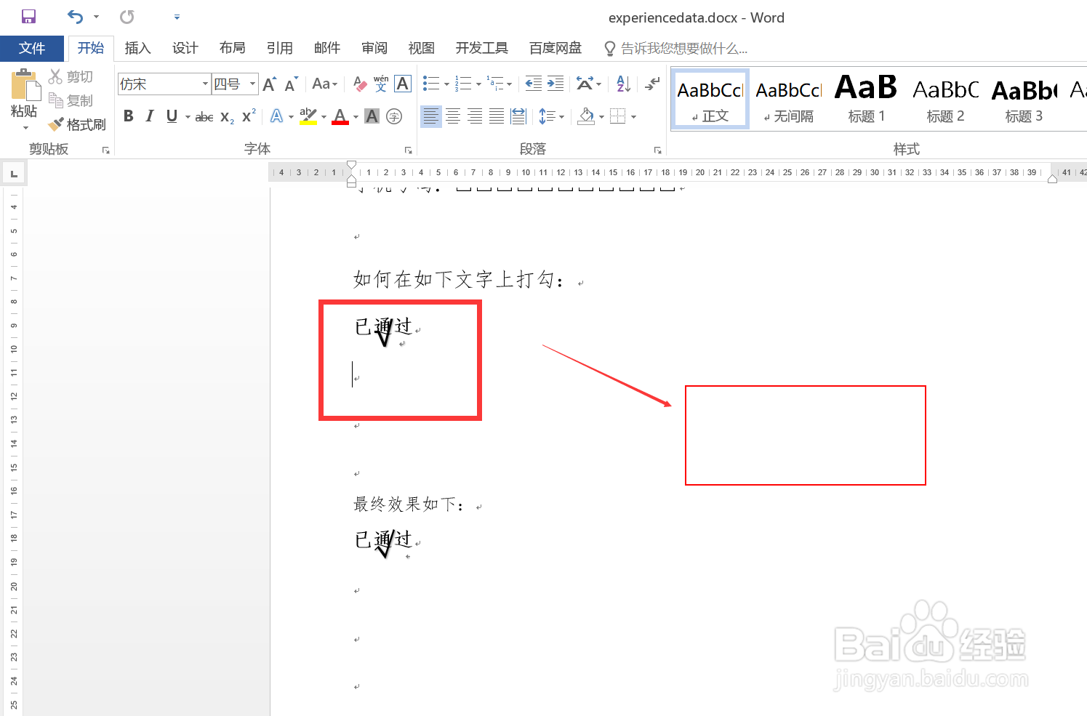The width and height of the screenshot is (1087, 716).
Task: Apply a numbered list
Action: tap(463, 84)
